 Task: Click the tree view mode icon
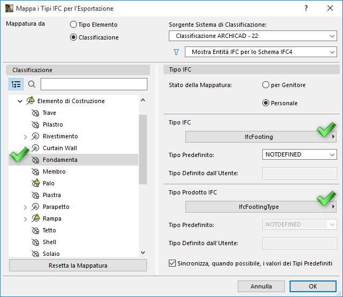point(16,84)
